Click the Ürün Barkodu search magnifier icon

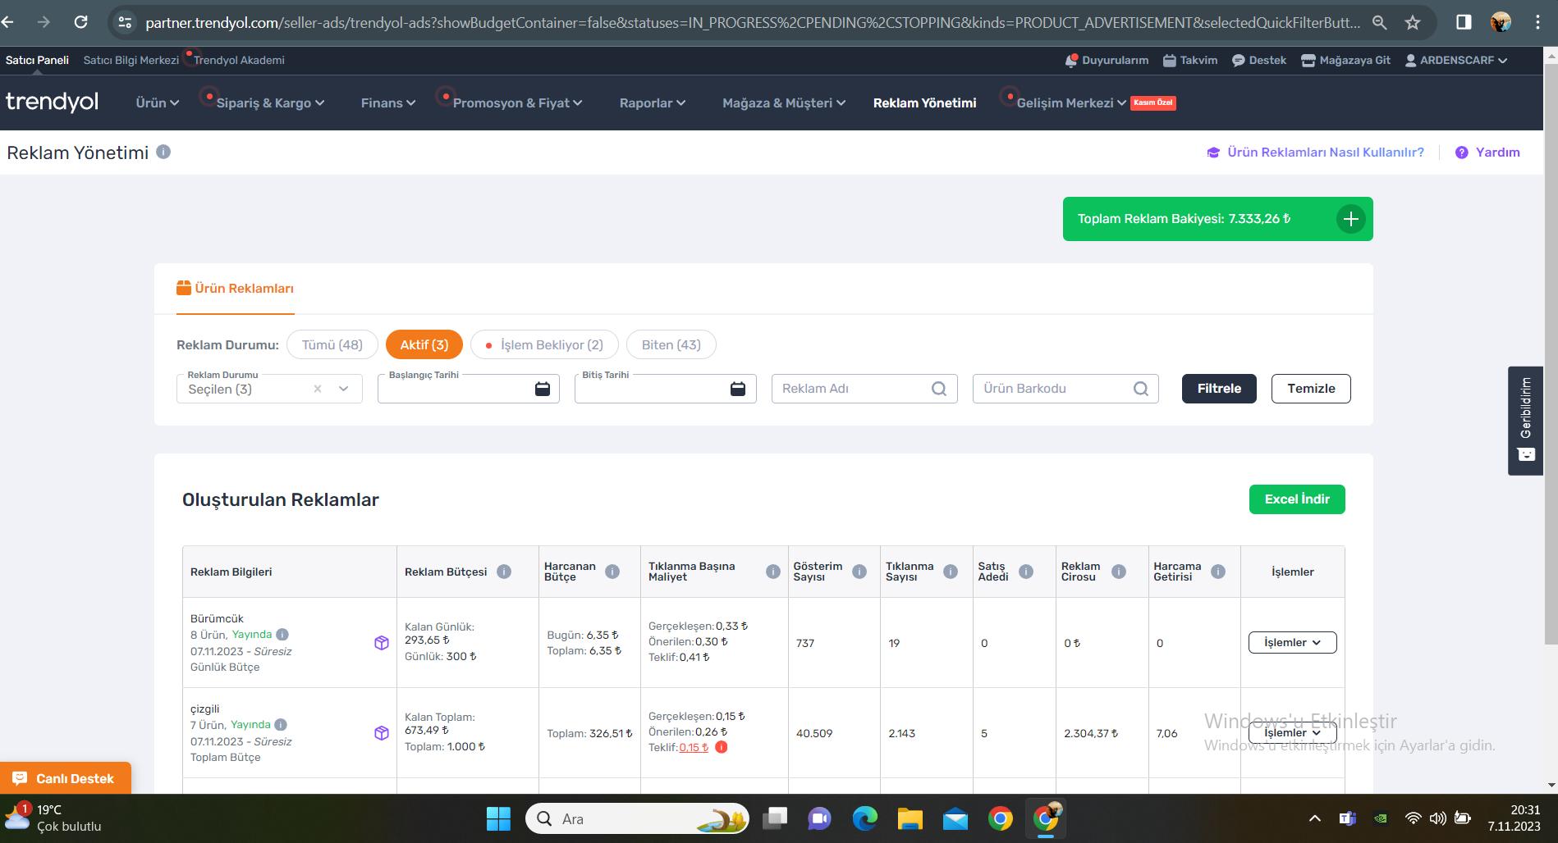(x=1141, y=389)
